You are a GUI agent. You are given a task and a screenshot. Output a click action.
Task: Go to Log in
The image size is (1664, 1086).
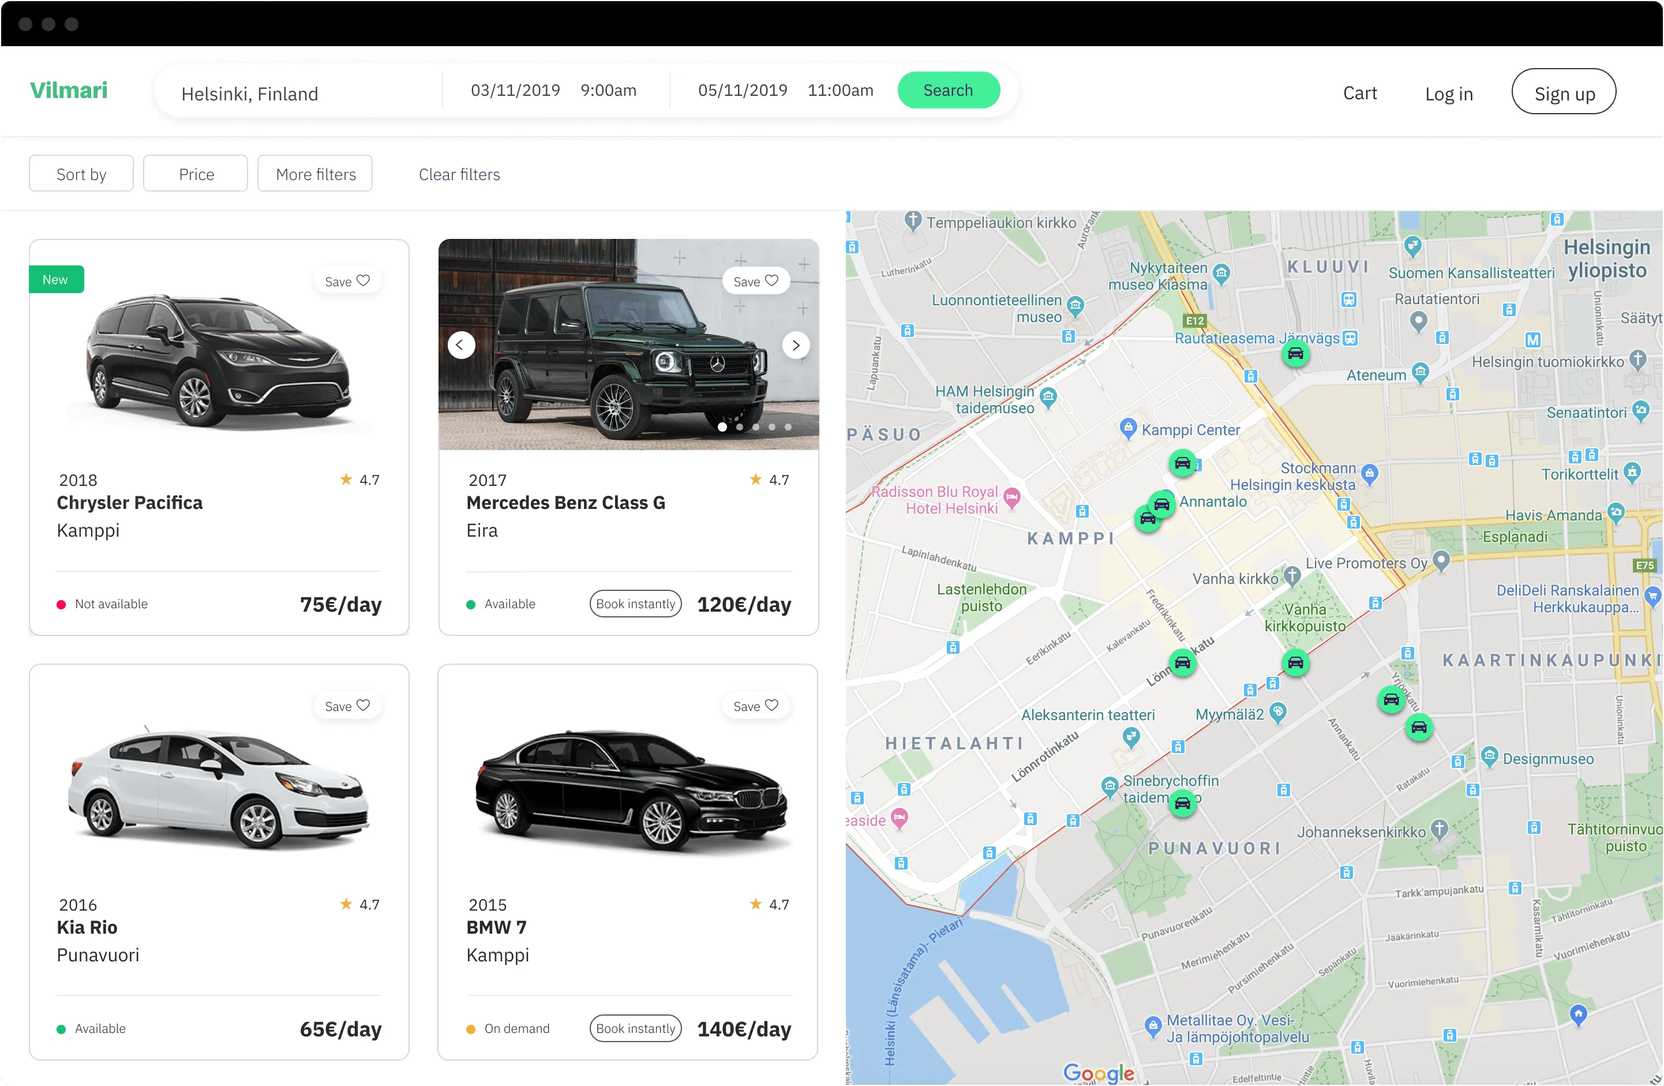[1449, 93]
